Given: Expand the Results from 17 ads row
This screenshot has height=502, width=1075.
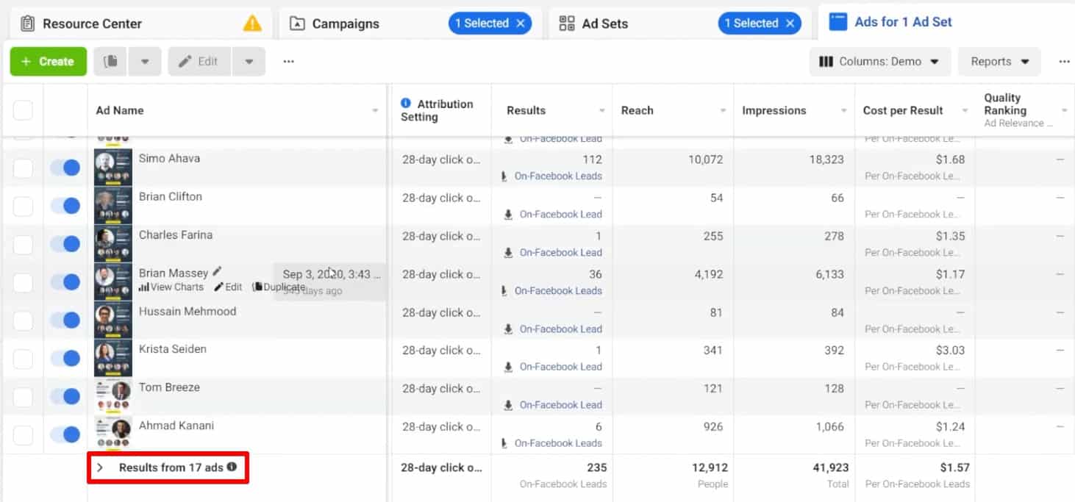Looking at the screenshot, I should [x=101, y=467].
